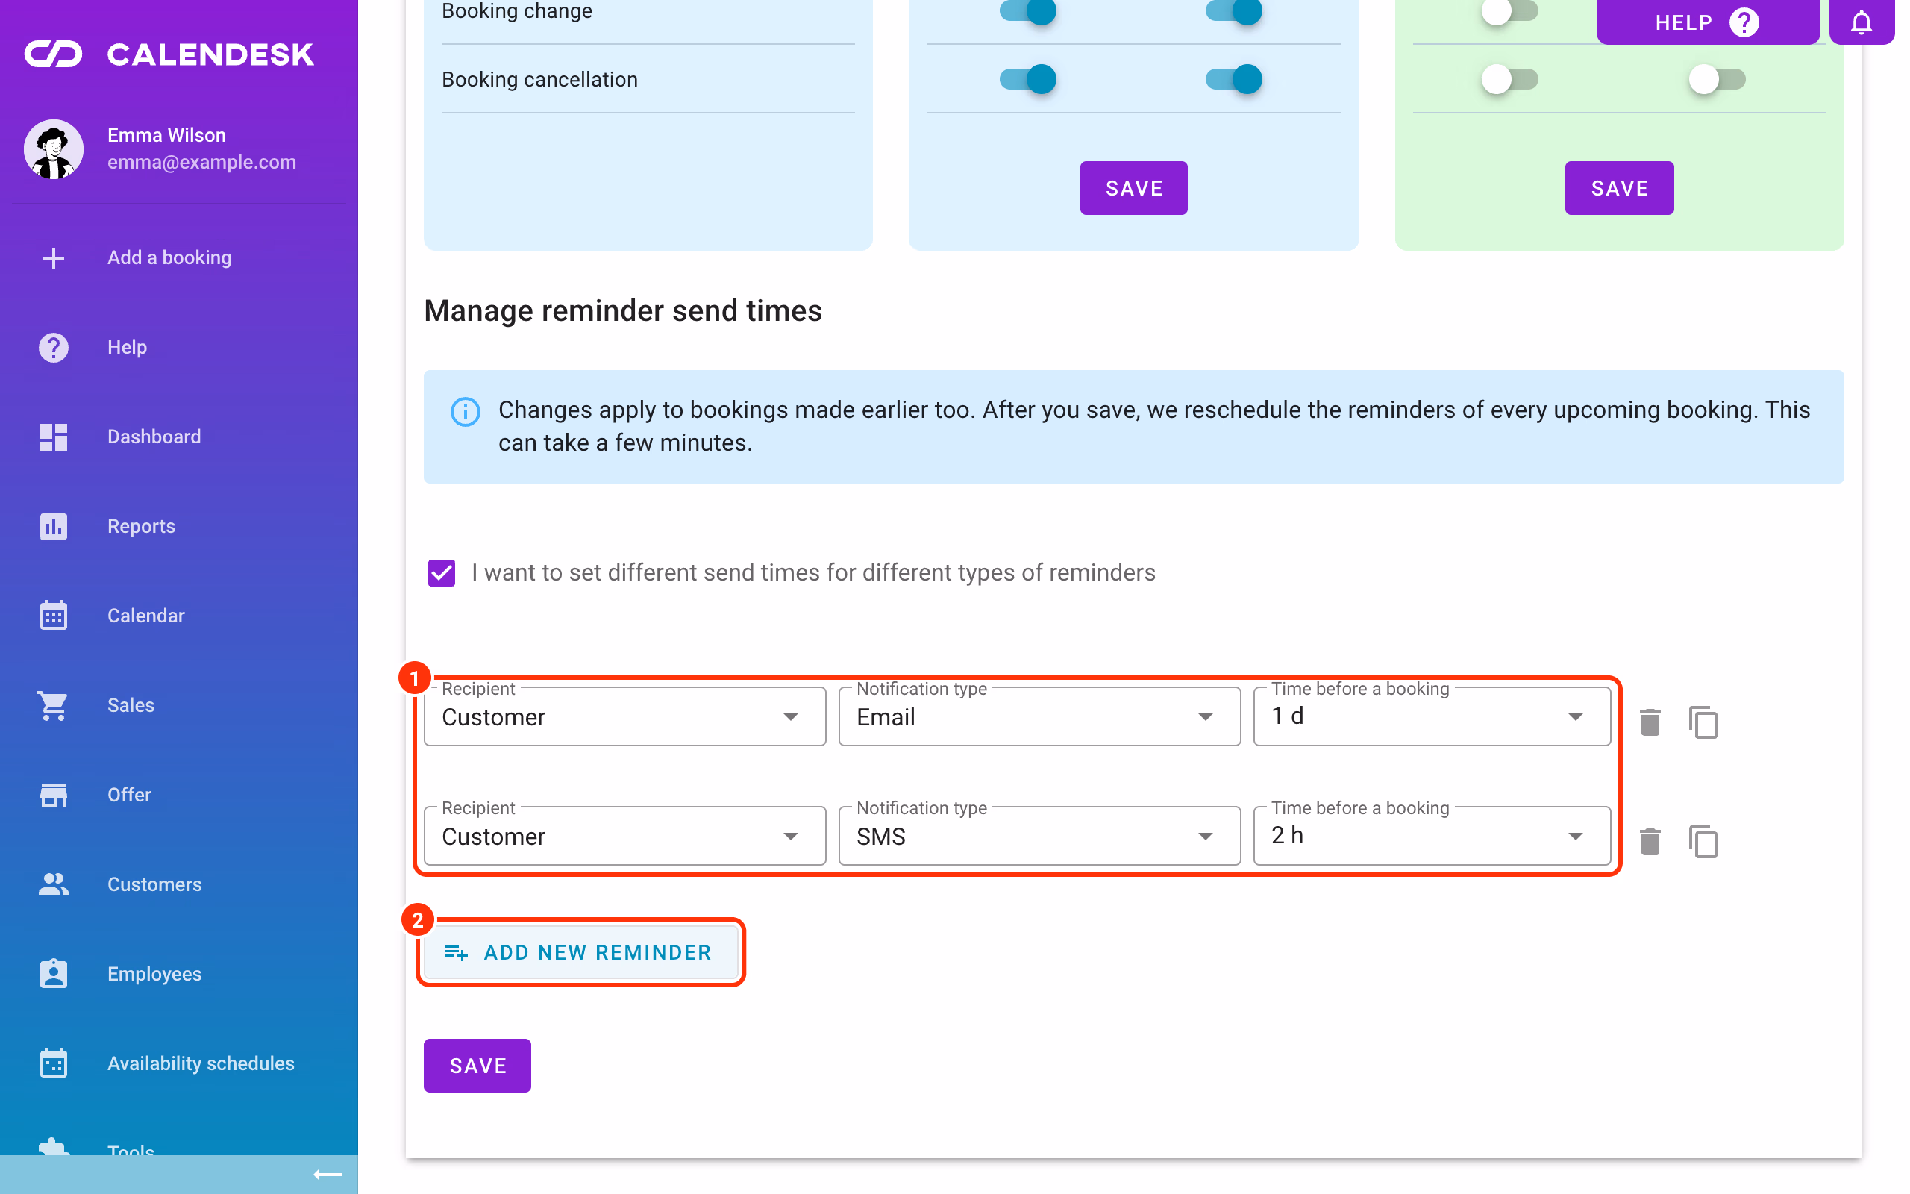Viewport: 1910px width, 1194px height.
Task: Click the Reports chart icon
Action: click(x=54, y=526)
